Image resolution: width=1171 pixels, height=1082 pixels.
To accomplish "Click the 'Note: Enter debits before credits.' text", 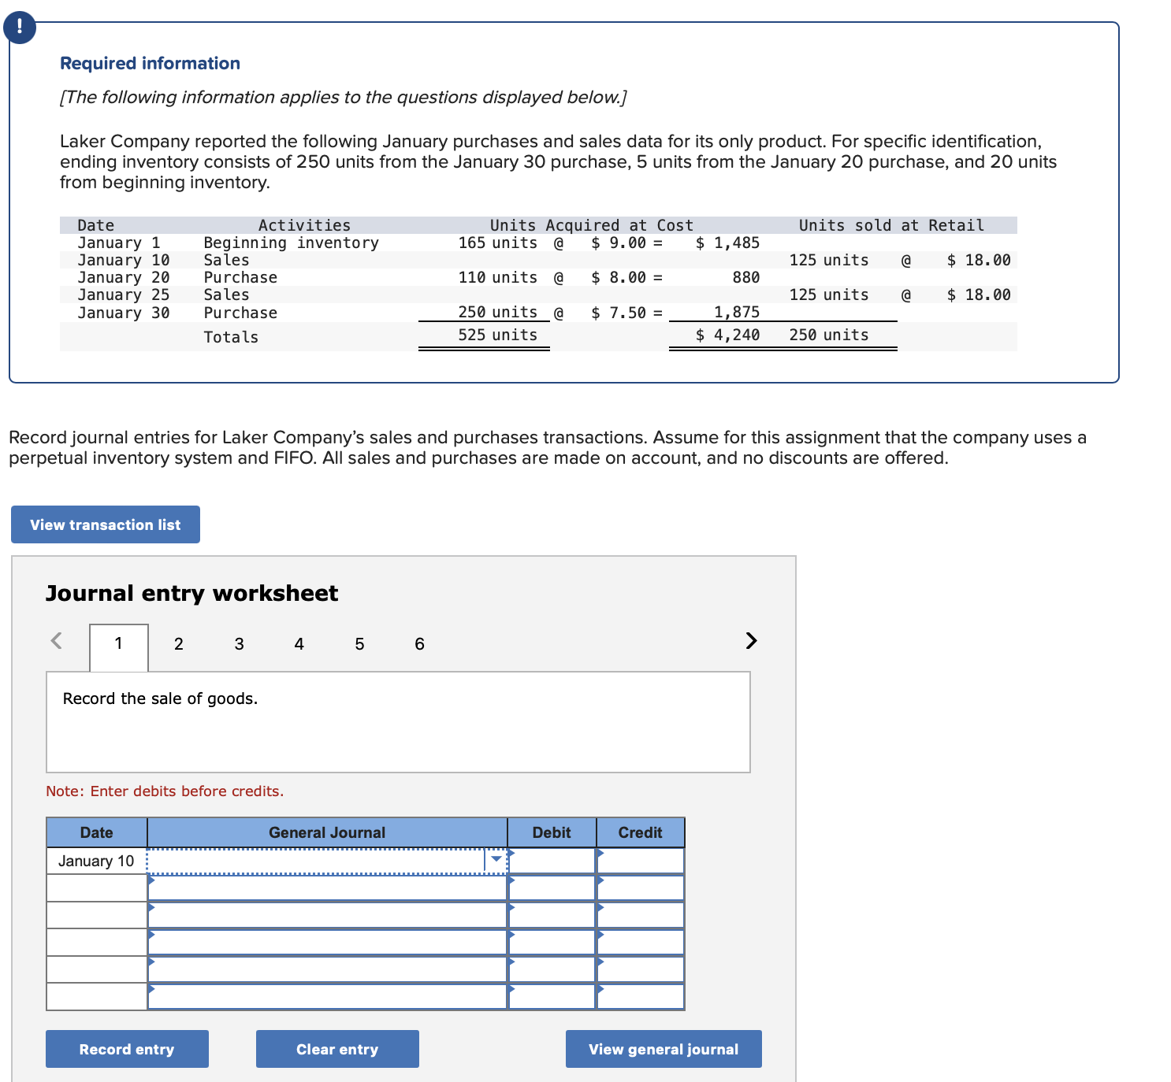I will (165, 791).
